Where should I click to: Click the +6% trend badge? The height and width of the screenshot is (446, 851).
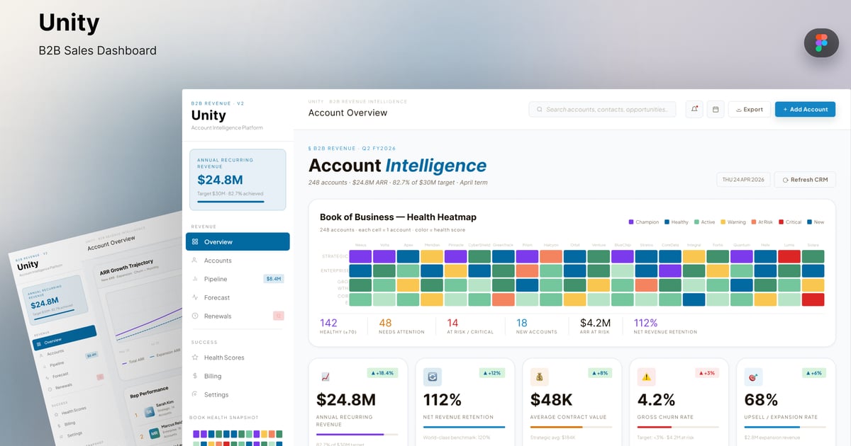tap(813, 372)
